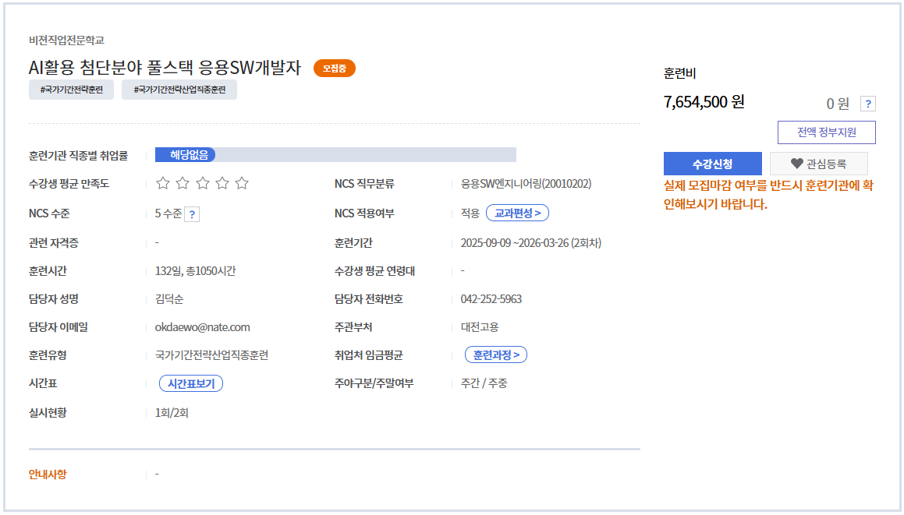Click the 전액 정부지원 button
Viewport: 904px width, 515px height.
pos(826,132)
